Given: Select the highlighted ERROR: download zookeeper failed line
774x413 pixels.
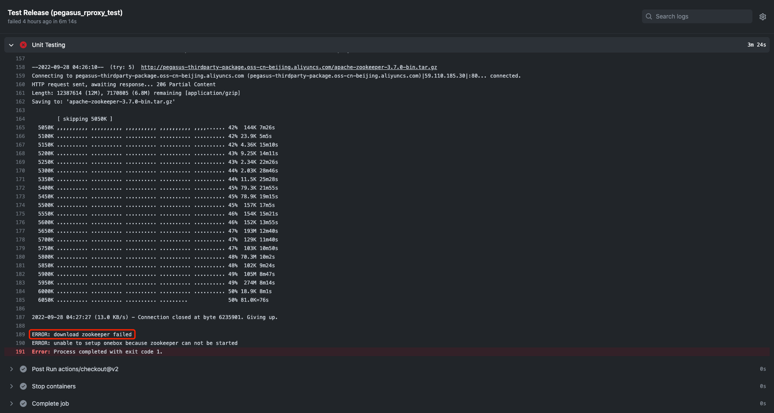Looking at the screenshot, I should [x=82, y=334].
